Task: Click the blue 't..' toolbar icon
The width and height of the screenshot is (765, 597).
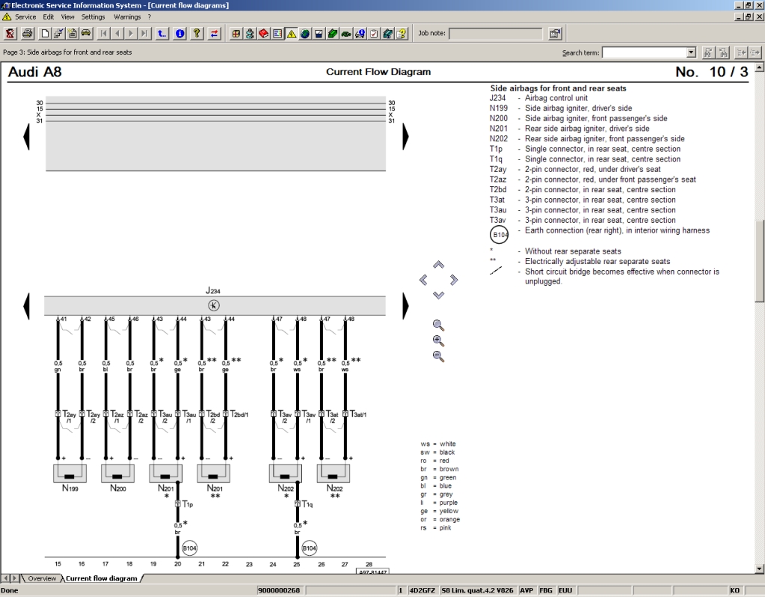Action: 162,34
